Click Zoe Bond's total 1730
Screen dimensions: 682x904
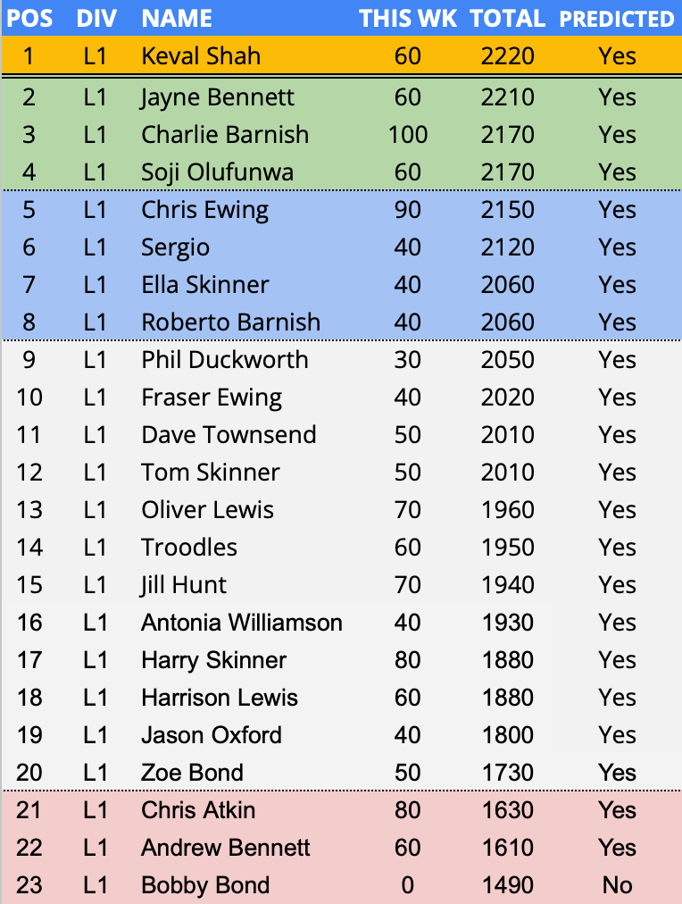tap(507, 773)
